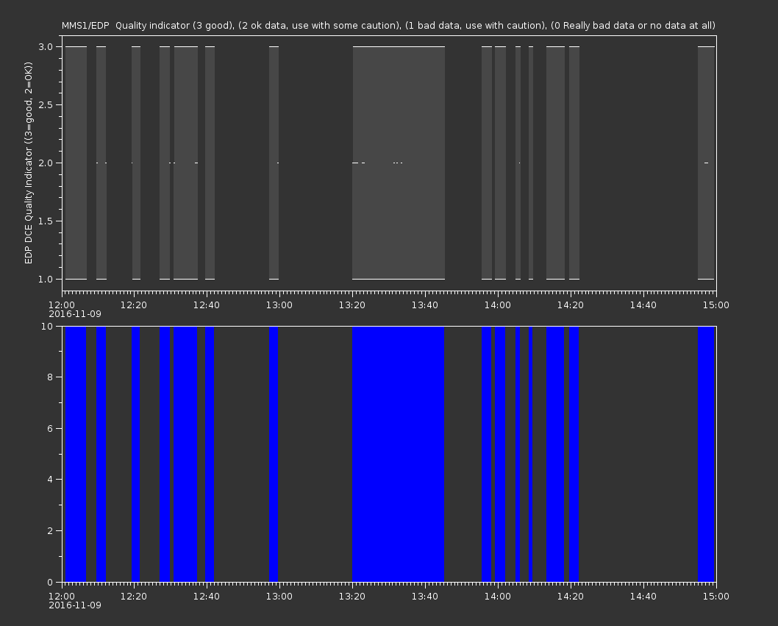Click the blue bar just before 13:00
Image resolution: width=778 pixels, height=626 pixels.
coord(274,454)
